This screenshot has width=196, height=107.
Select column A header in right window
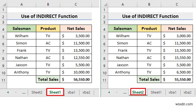click(x=123, y=4)
